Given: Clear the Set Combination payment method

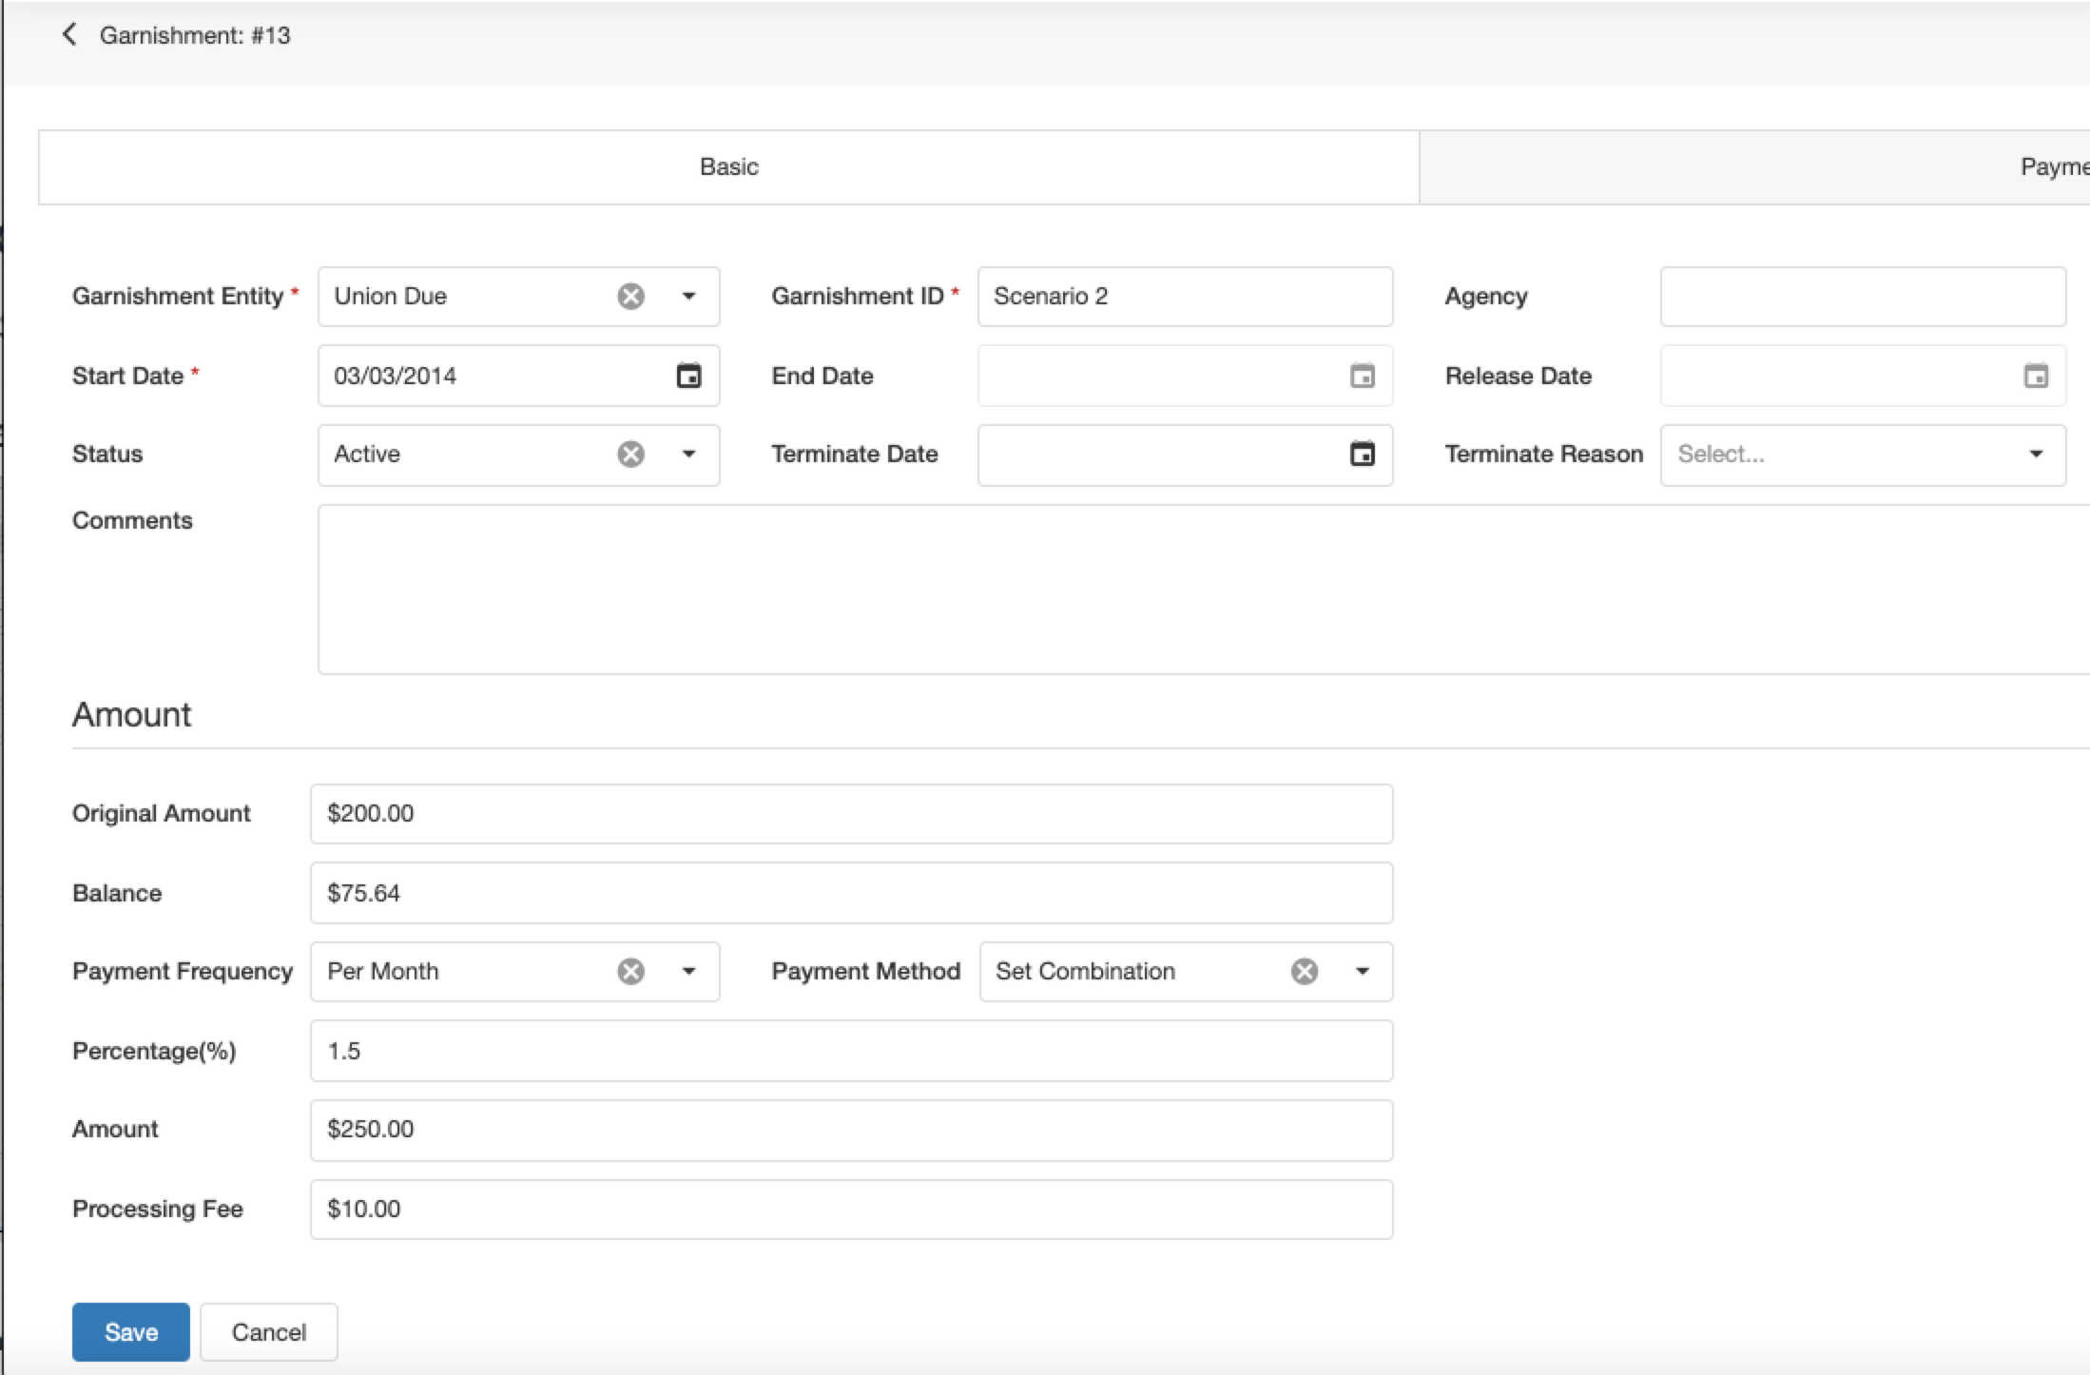Looking at the screenshot, I should pos(1304,972).
